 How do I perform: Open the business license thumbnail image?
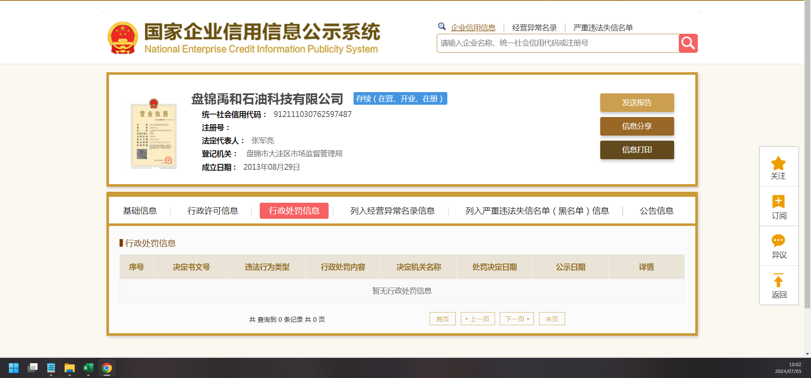(x=154, y=133)
